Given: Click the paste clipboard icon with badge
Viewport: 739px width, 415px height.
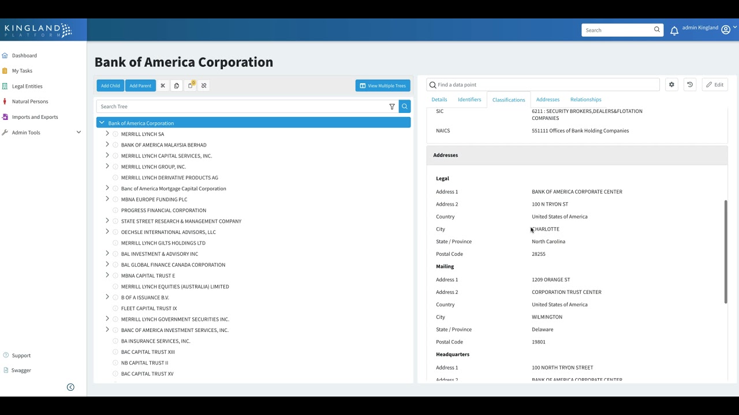Looking at the screenshot, I should [191, 85].
